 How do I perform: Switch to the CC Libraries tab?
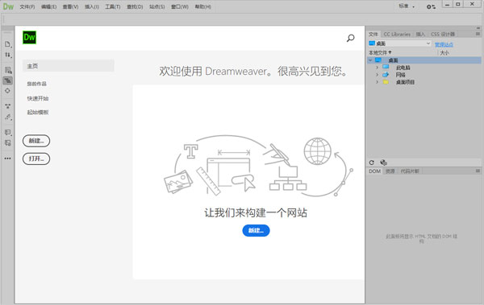[397, 34]
